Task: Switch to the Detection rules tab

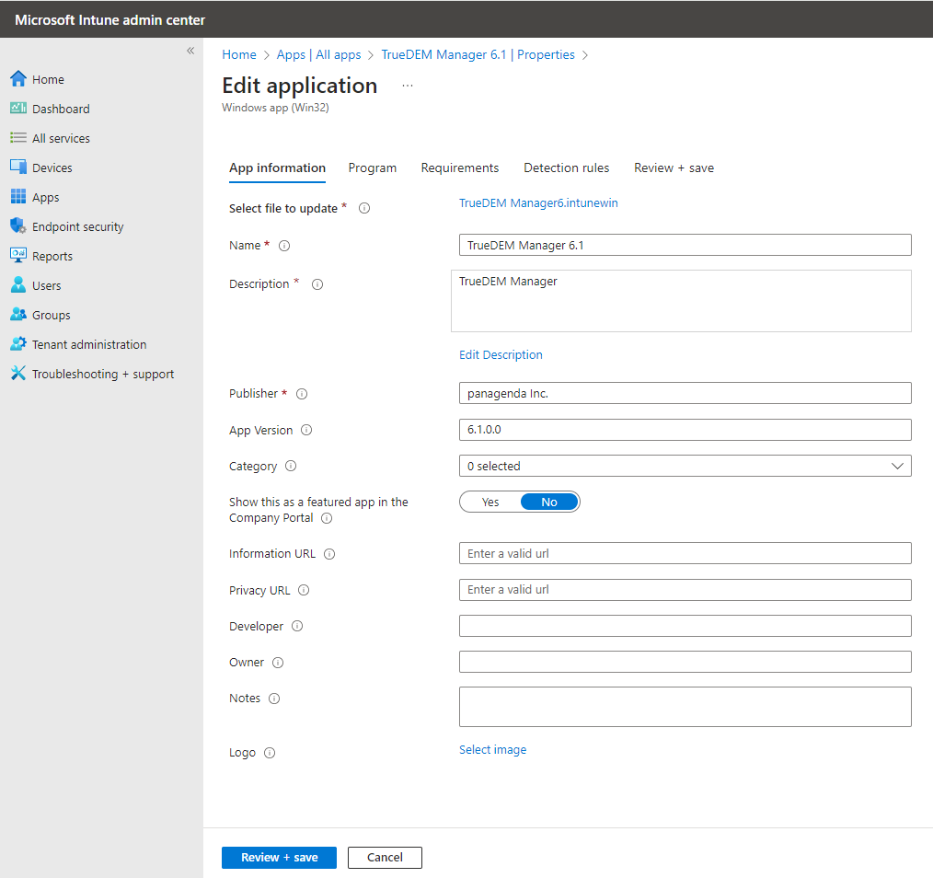Action: click(x=566, y=168)
